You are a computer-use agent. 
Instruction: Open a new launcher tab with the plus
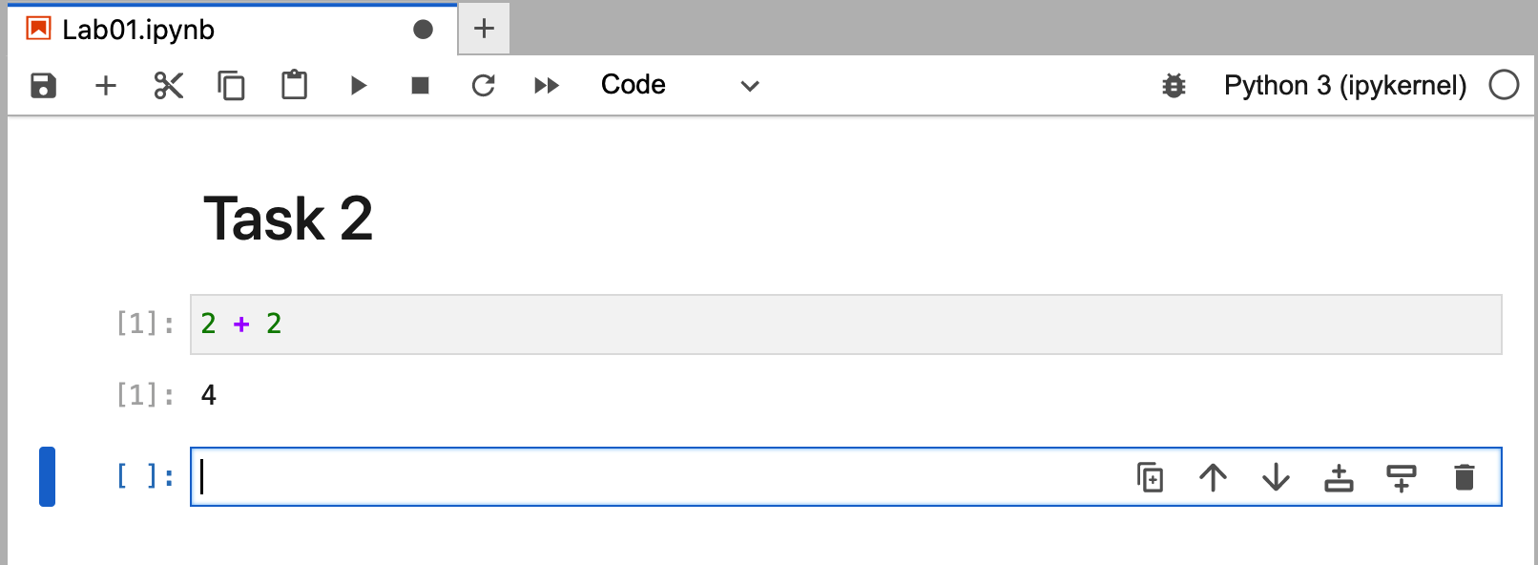point(484,29)
